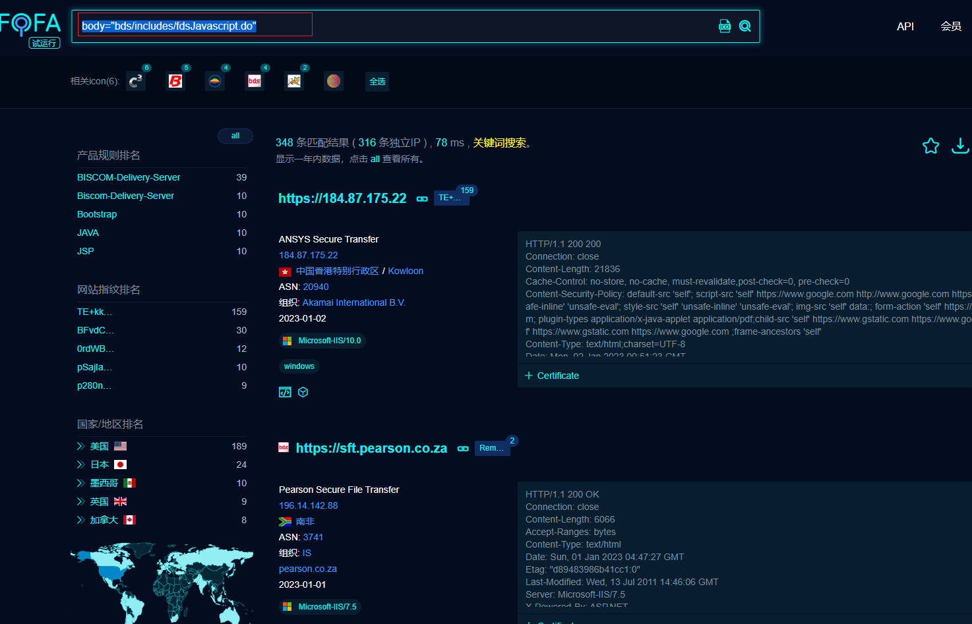Filter by BISCOM-Delivery-Server product

129,177
